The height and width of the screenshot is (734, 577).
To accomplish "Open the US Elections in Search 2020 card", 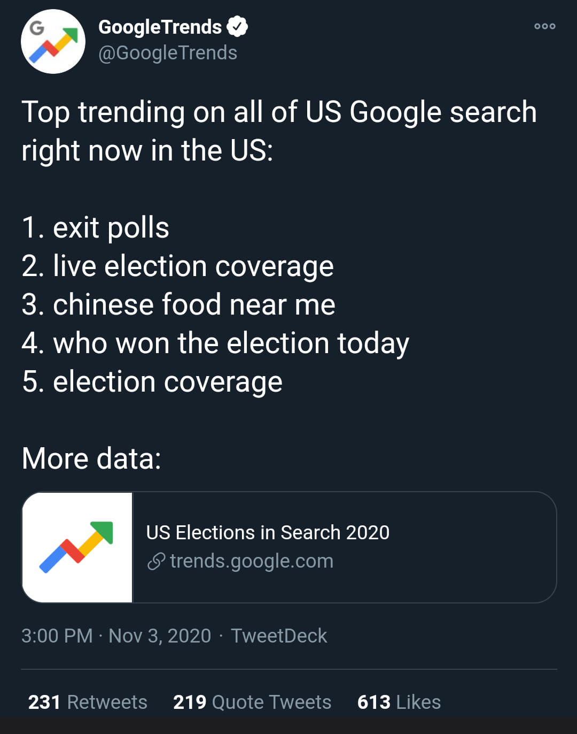I will (289, 547).
